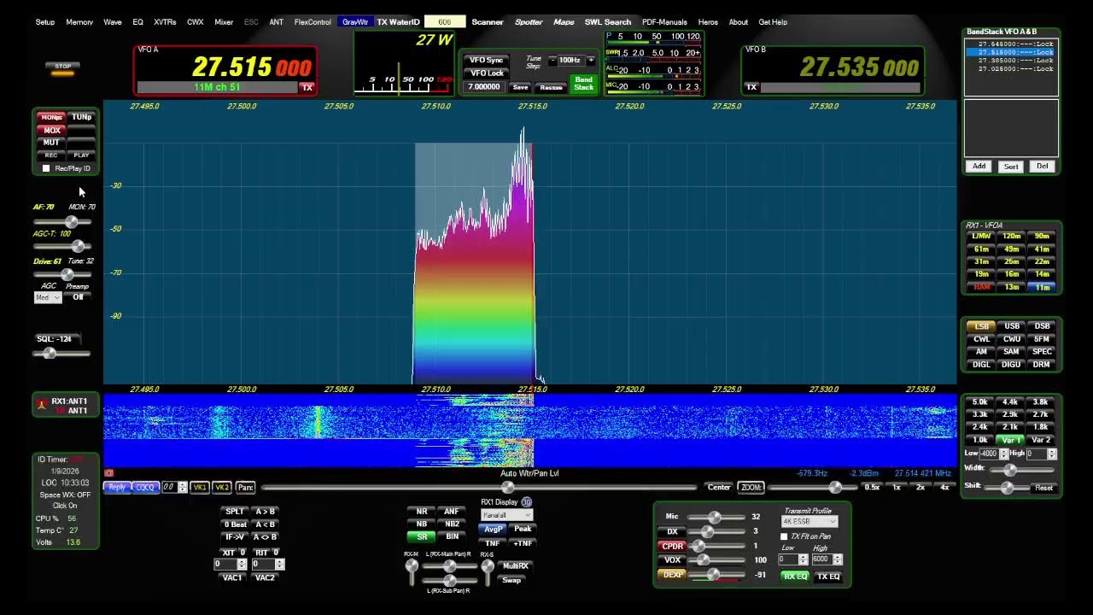Click the TX EQ button
The image size is (1093, 615).
coord(828,577)
